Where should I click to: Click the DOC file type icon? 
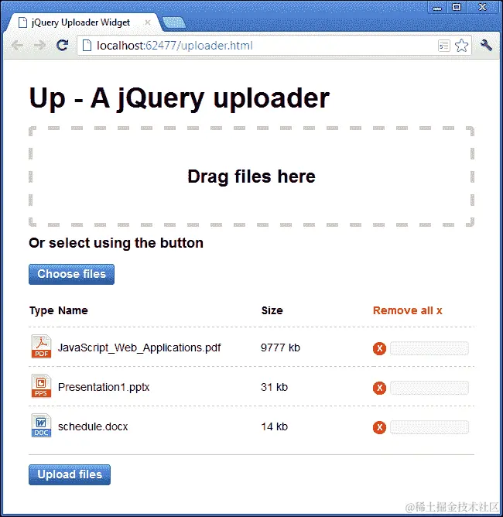pyautogui.click(x=41, y=426)
